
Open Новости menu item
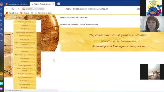pos(25,25)
